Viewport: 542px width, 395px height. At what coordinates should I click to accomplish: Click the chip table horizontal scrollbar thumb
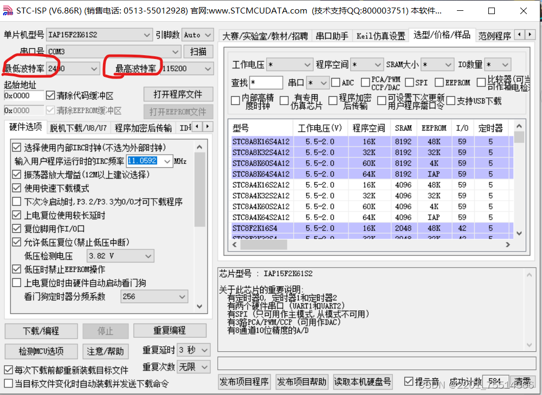pos(264,245)
